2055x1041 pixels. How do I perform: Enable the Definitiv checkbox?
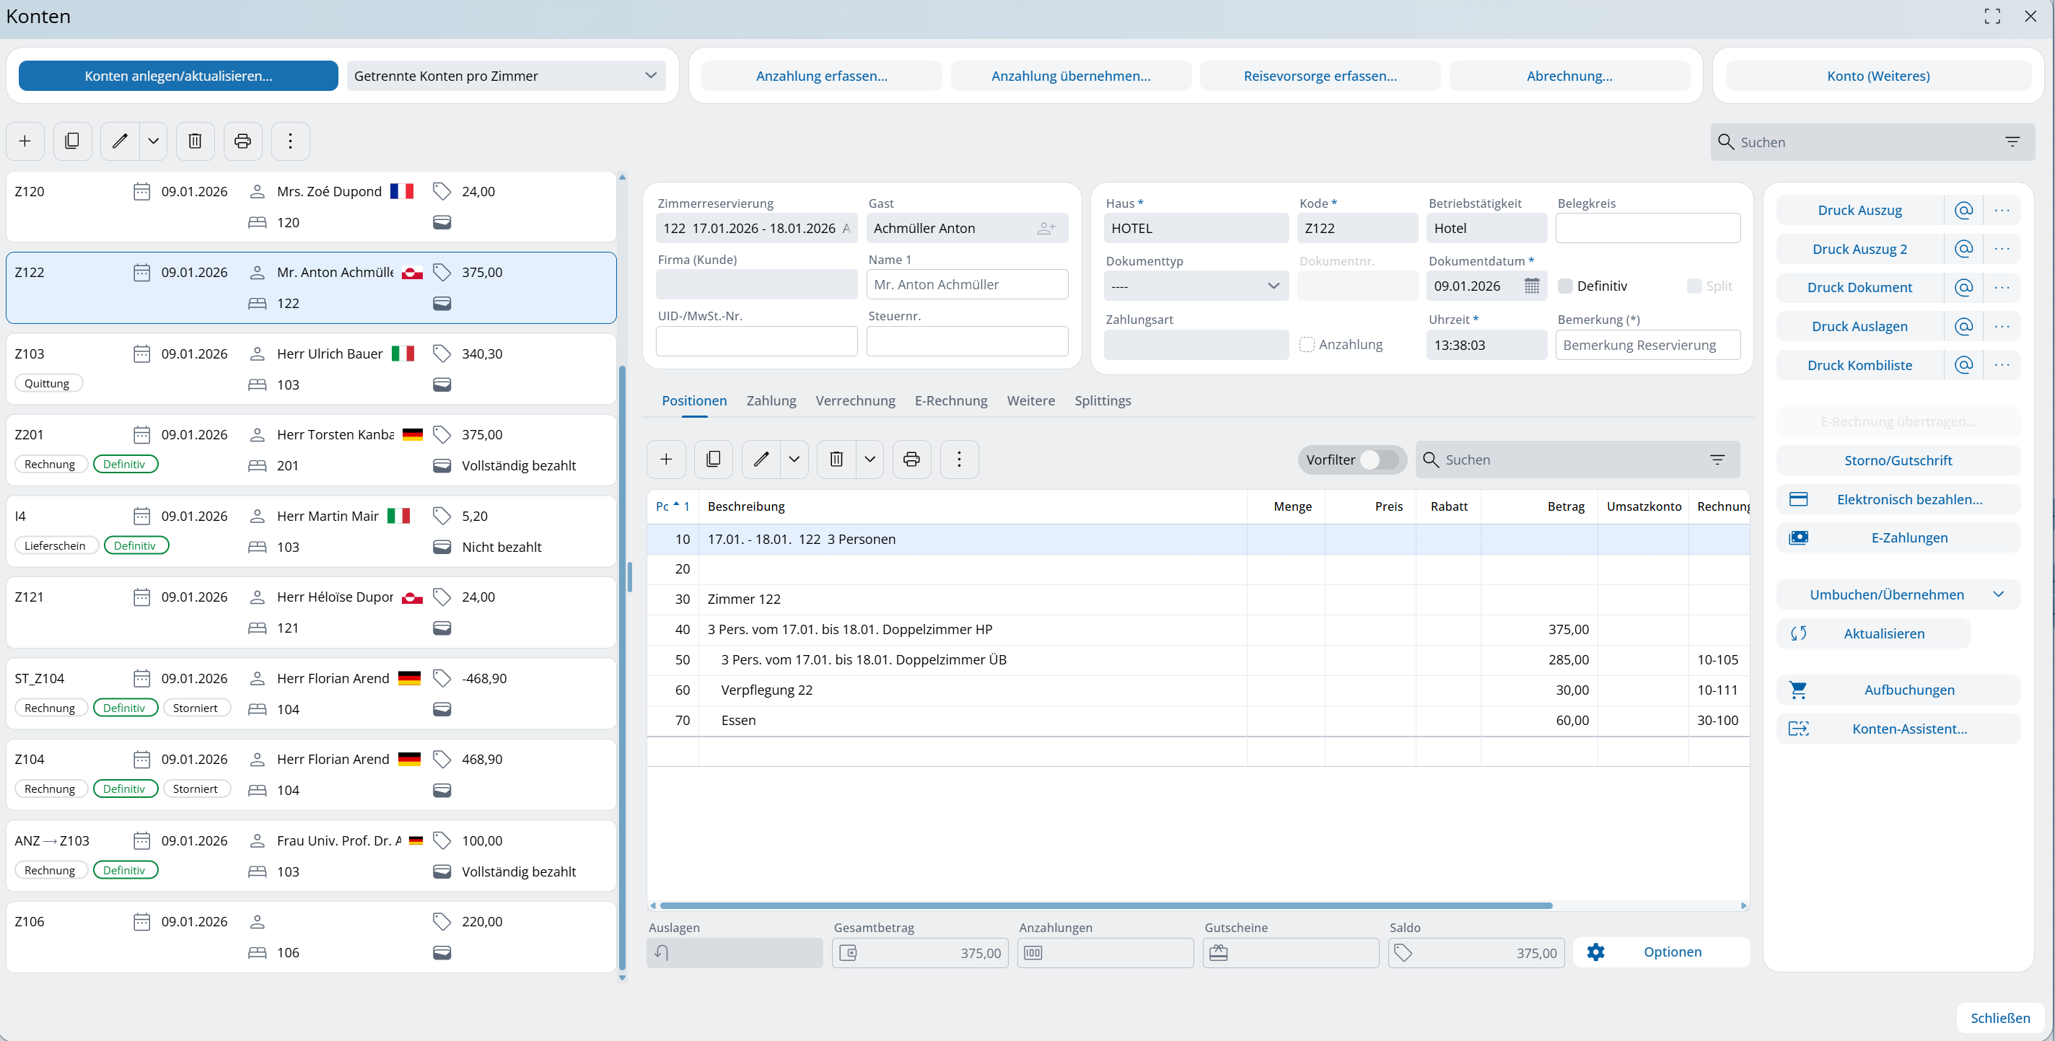coord(1565,286)
